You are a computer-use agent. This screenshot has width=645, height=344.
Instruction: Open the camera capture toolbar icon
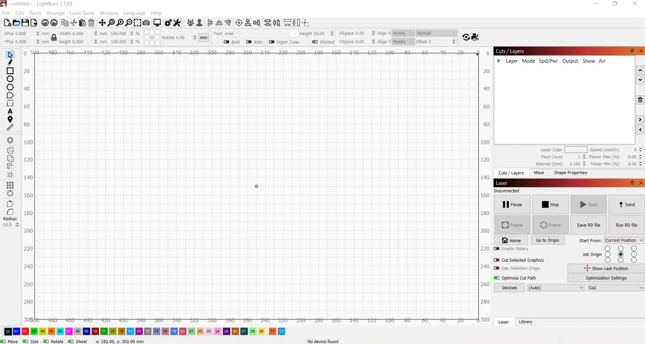click(x=146, y=23)
